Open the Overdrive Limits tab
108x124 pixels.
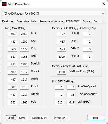click(x=27, y=21)
